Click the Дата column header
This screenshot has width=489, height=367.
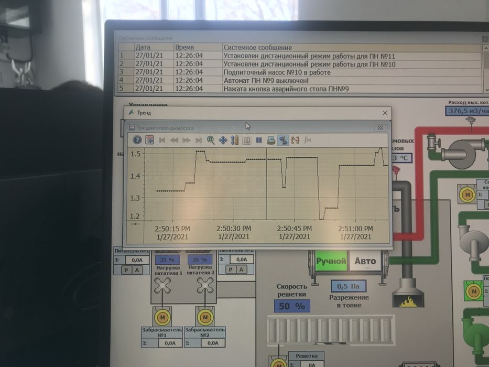pyautogui.click(x=154, y=47)
